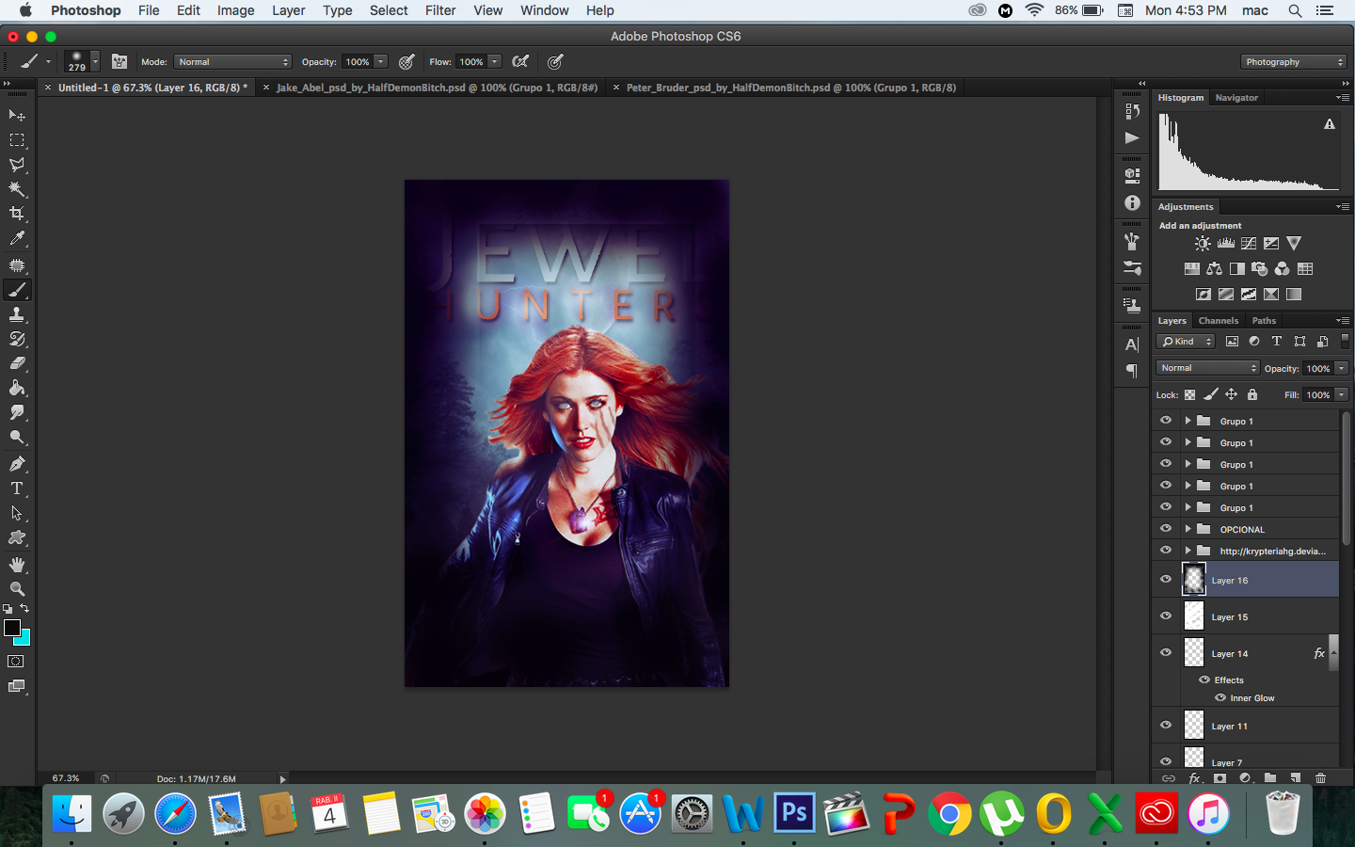Screen dimensions: 1355x847
Task: Open the History panel icon
Action: [1132, 111]
